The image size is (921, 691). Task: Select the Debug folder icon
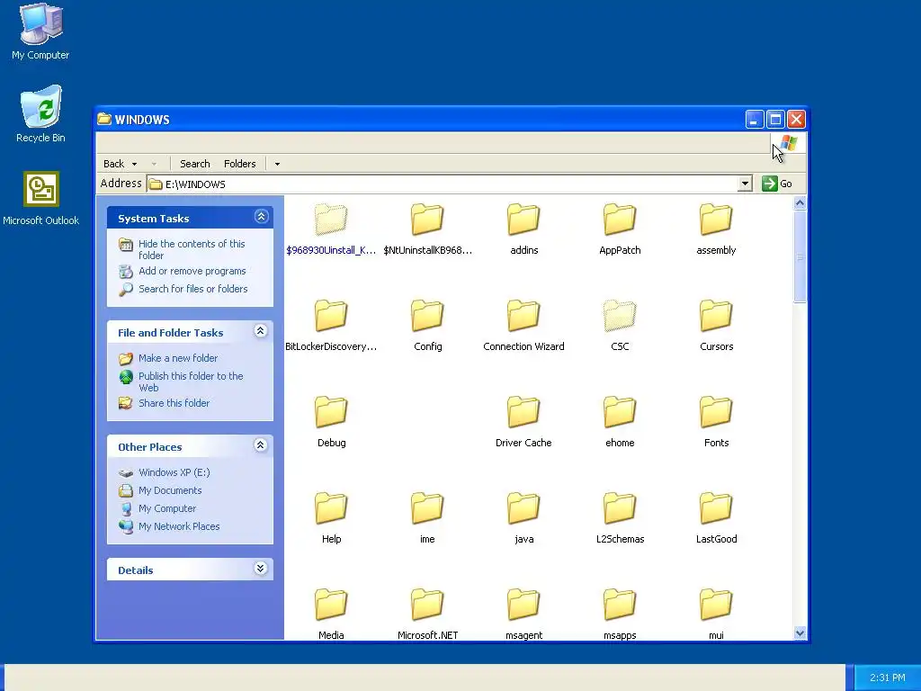pos(331,412)
